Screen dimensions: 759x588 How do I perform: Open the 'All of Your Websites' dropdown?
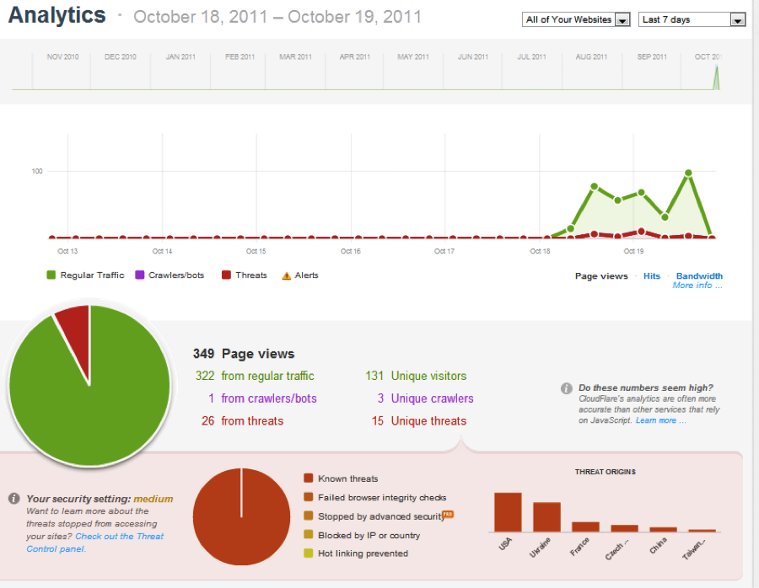[575, 19]
